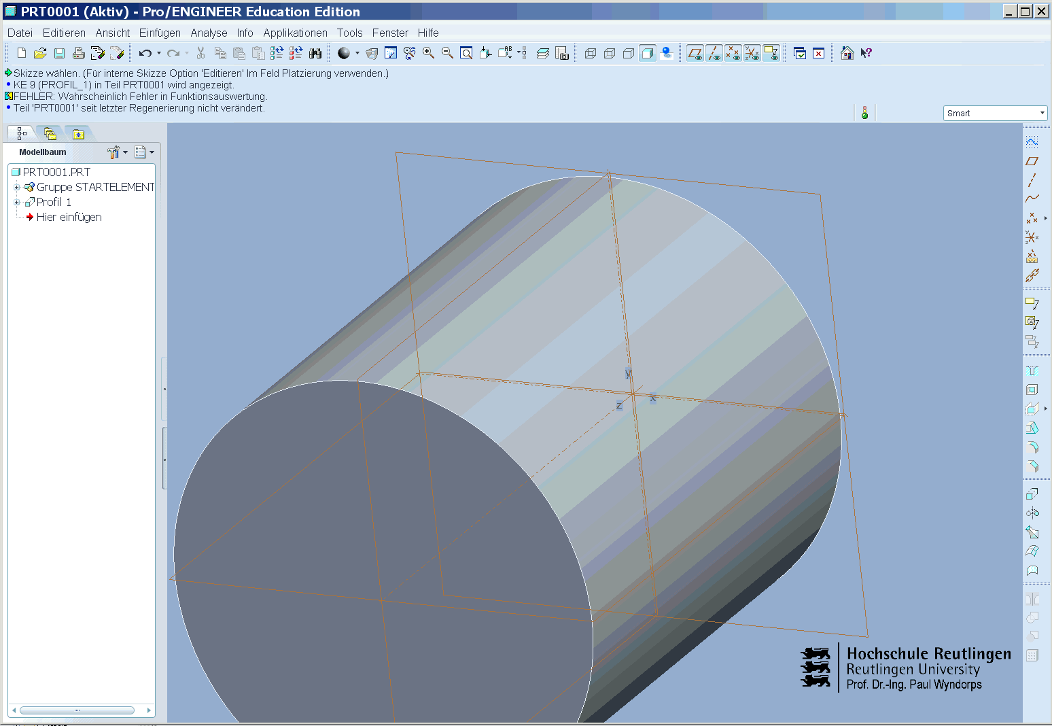Click the Datum Axis tool
Image resolution: width=1052 pixels, height=726 pixels.
pos(1032,180)
